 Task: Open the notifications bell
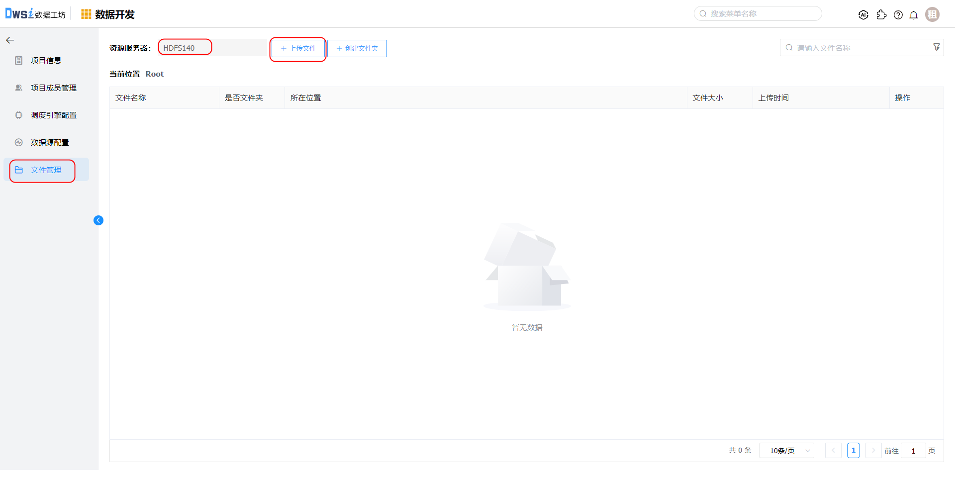coord(914,15)
